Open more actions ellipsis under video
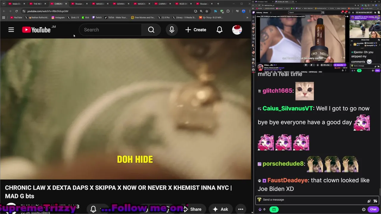The width and height of the screenshot is (381, 214). pyautogui.click(x=241, y=209)
